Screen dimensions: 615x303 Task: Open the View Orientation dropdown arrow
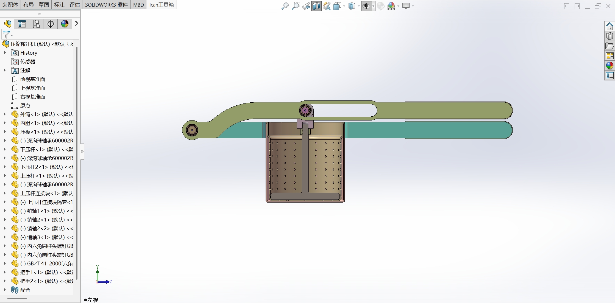pos(344,6)
